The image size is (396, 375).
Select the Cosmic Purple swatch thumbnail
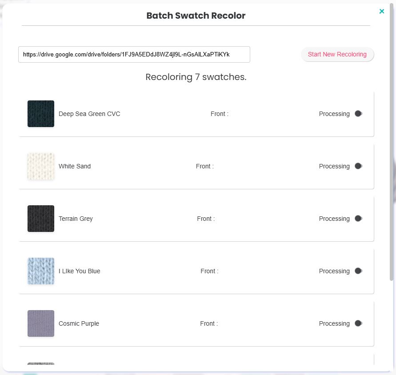coord(41,323)
